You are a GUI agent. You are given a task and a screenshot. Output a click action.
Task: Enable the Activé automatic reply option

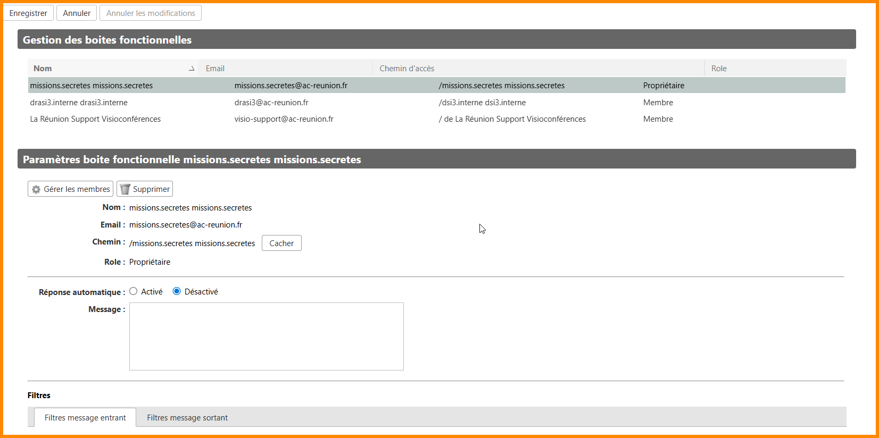(134, 291)
